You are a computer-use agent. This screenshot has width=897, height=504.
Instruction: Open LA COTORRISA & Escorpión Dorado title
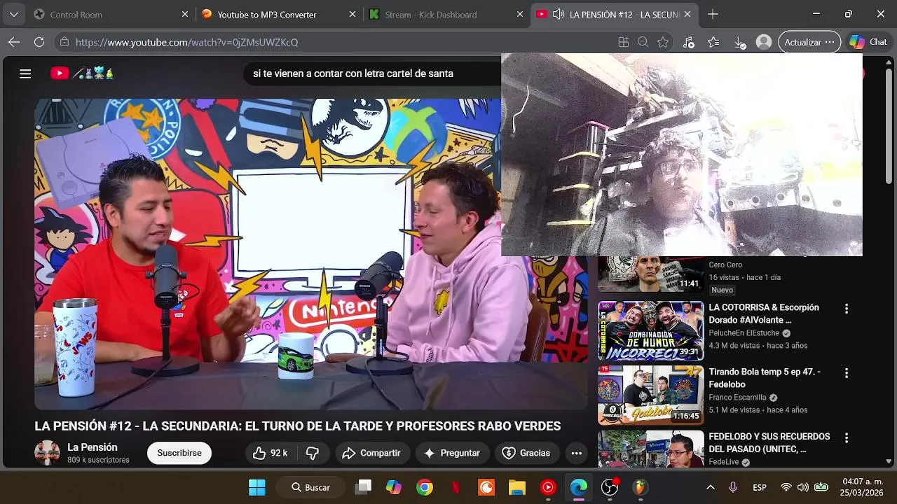[764, 314]
